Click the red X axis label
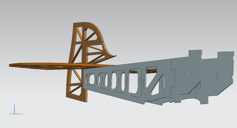Viewport: 237px width, 128px height. (x=23, y=114)
